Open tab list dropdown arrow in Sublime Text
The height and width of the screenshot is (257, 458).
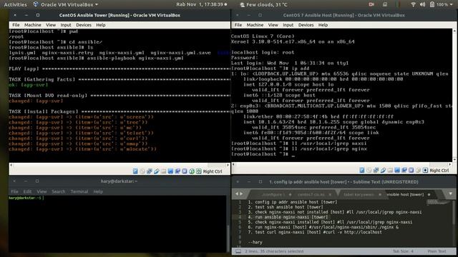[451, 193]
